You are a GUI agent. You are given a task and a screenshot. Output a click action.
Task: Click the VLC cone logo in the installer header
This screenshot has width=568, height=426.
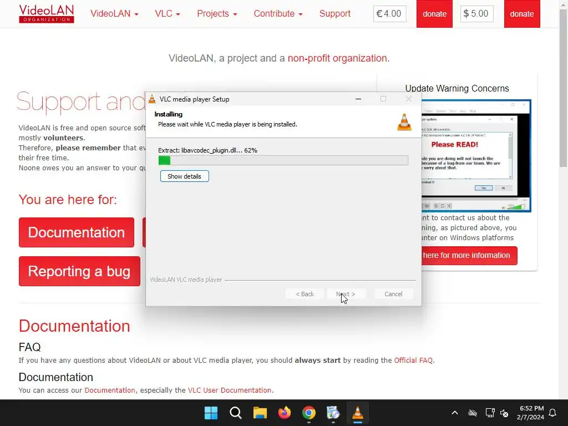click(404, 121)
